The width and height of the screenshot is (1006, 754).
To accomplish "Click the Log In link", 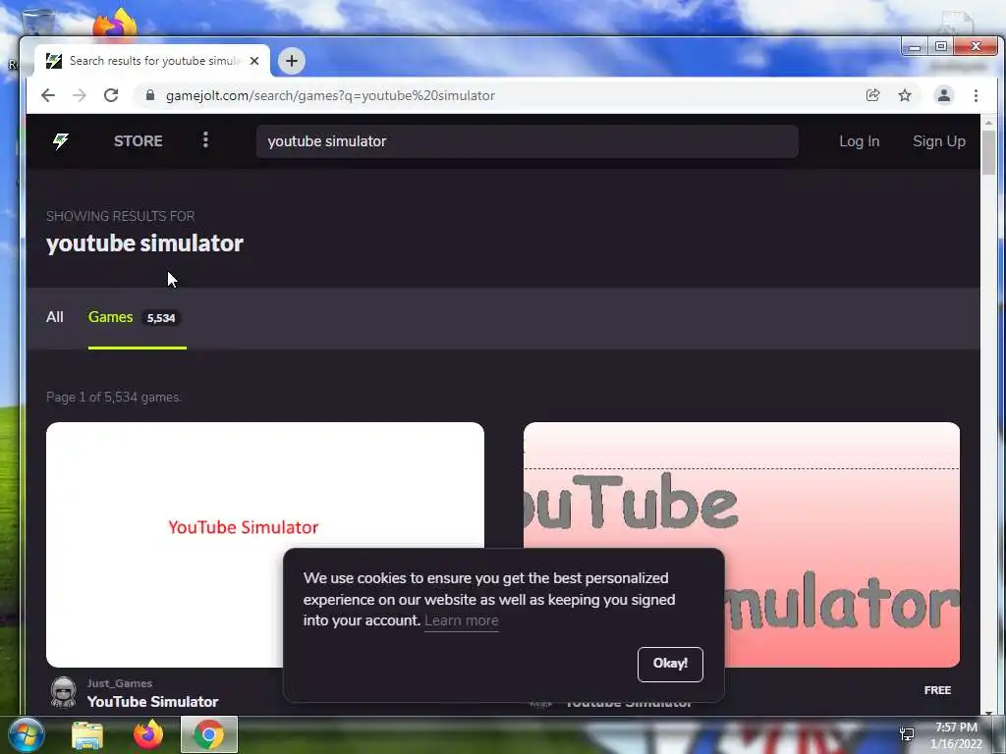I will click(x=859, y=141).
